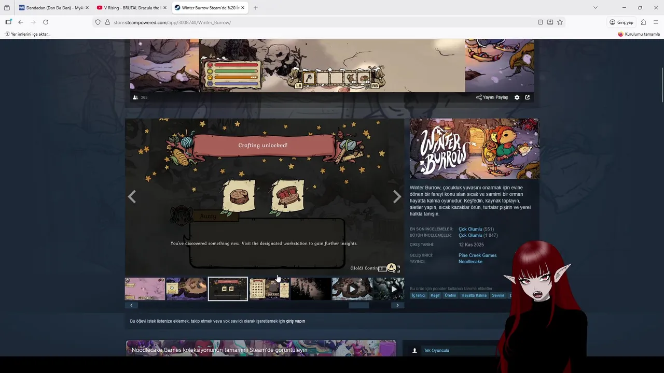Viewport: 664px width, 373px height.
Task: Click Kurulumu tamamla in bookmarks bar
Action: (x=639, y=34)
